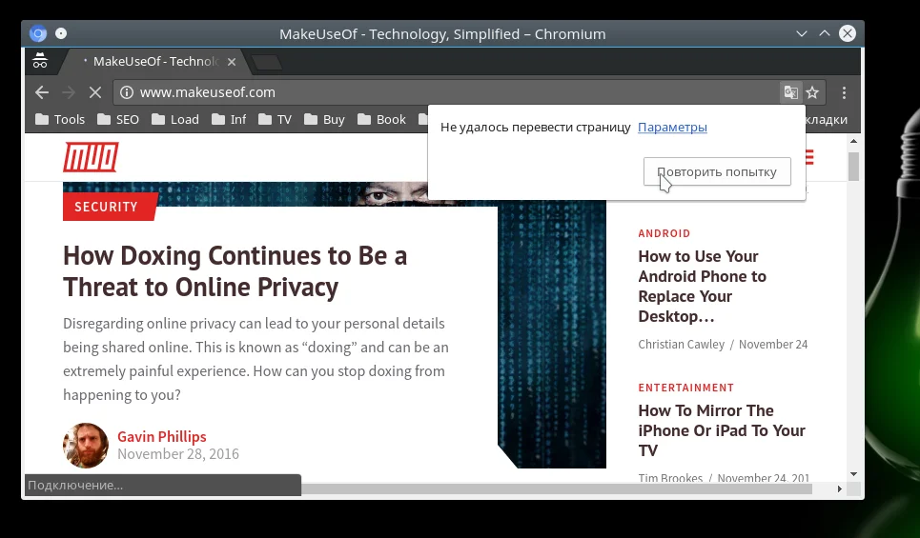Open the Doxing article headline
Image resolution: width=920 pixels, height=538 pixels.
coord(235,271)
